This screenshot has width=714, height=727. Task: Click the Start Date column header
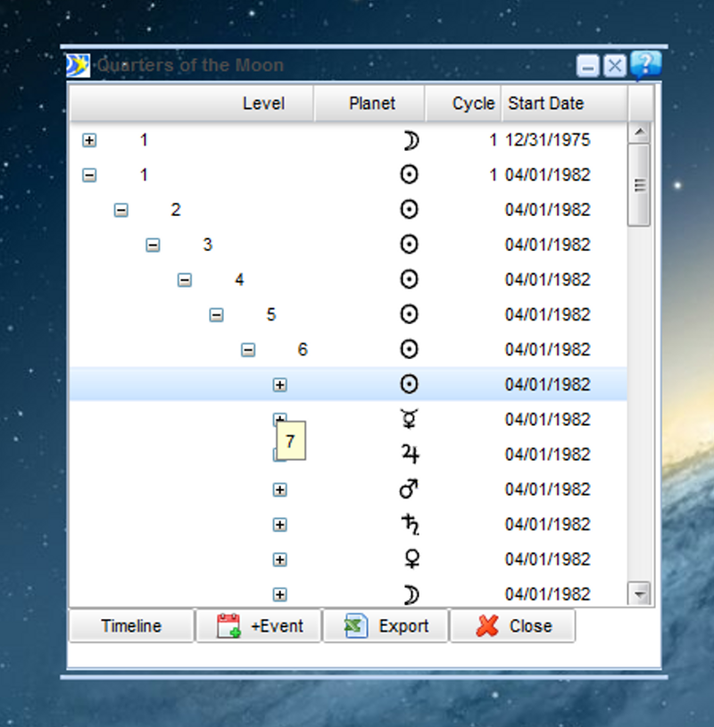545,104
